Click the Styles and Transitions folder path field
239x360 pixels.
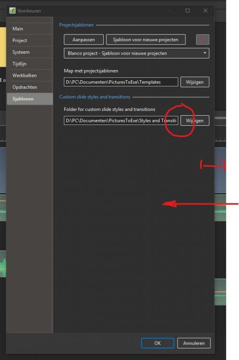(x=121, y=120)
